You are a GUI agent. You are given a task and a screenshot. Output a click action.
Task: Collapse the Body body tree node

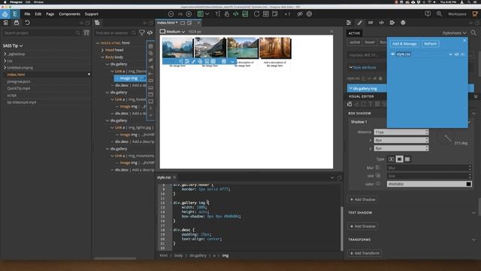(103, 57)
